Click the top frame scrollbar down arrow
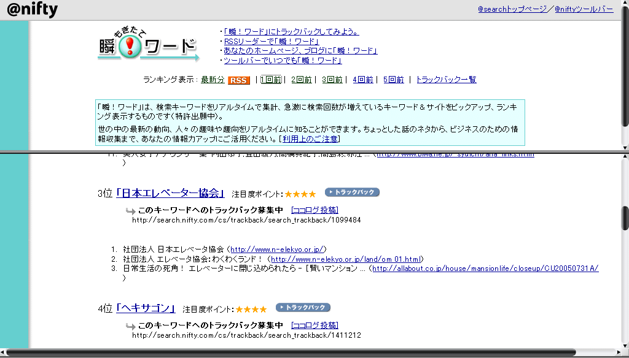The height and width of the screenshot is (358, 629). pos(625,147)
